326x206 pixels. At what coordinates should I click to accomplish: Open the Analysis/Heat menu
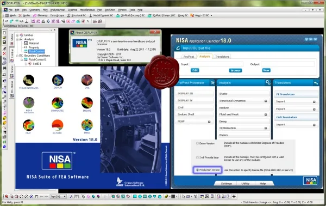(58, 10)
